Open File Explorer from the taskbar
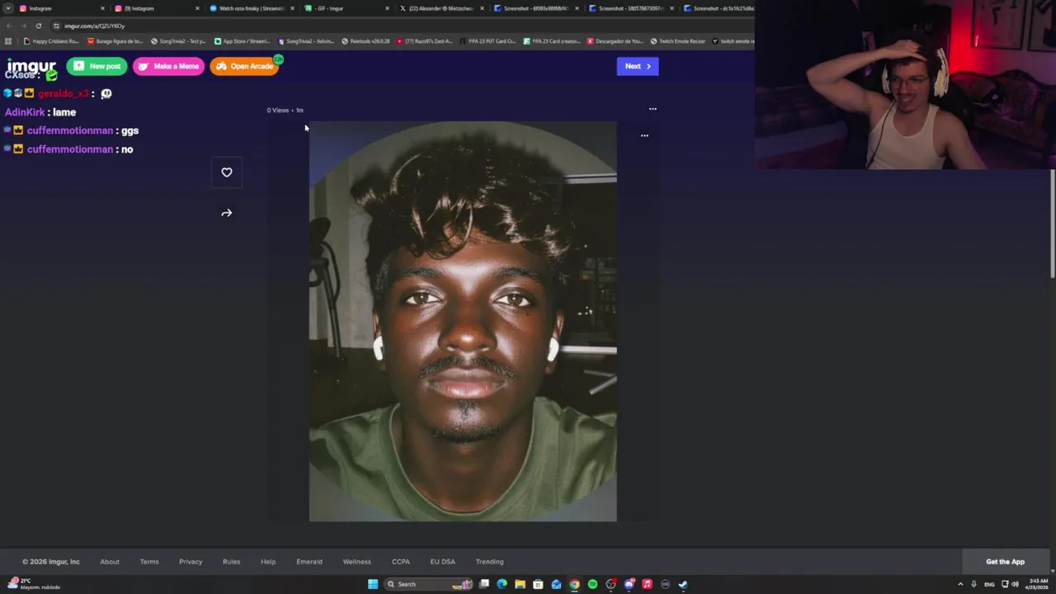Image resolution: width=1056 pixels, height=594 pixels. pyautogui.click(x=520, y=584)
